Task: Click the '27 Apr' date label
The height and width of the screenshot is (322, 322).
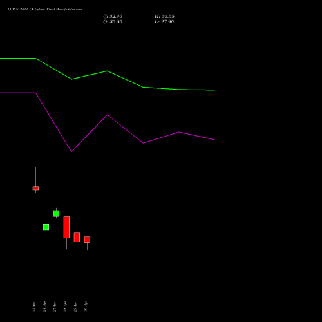Action: pos(55,307)
